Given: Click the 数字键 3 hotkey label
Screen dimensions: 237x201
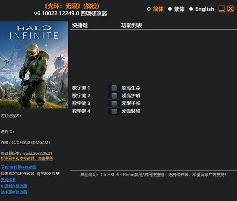Looking at the screenshot, I should (x=81, y=103).
